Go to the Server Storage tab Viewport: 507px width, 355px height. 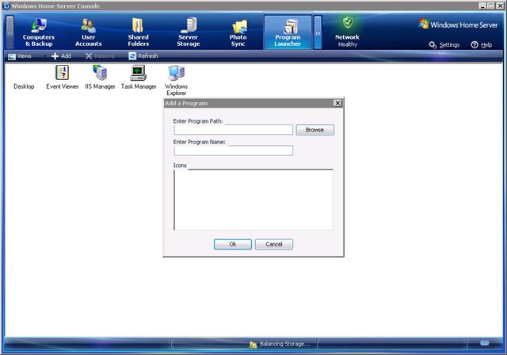click(188, 32)
